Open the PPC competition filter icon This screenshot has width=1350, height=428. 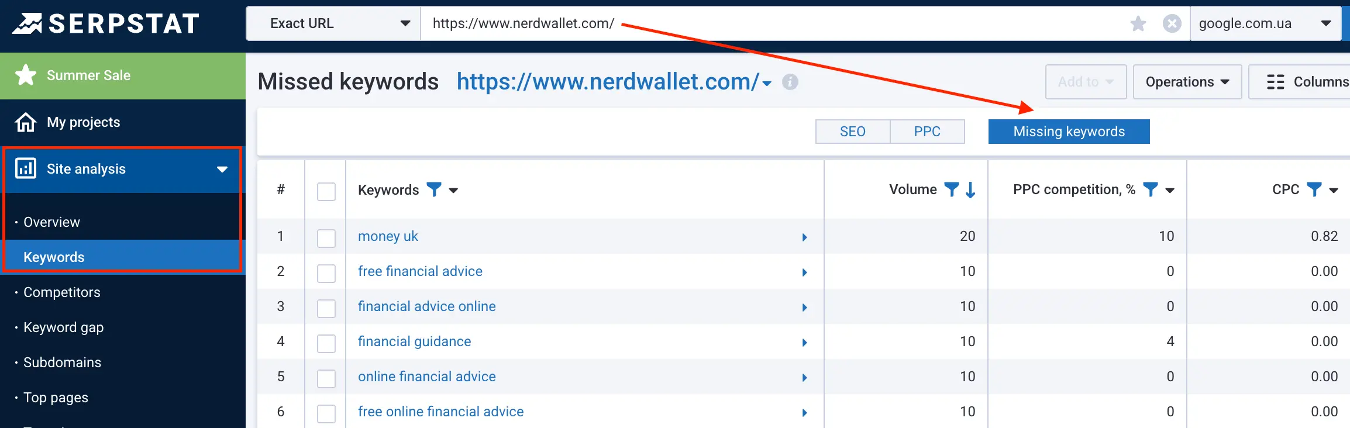(1151, 189)
